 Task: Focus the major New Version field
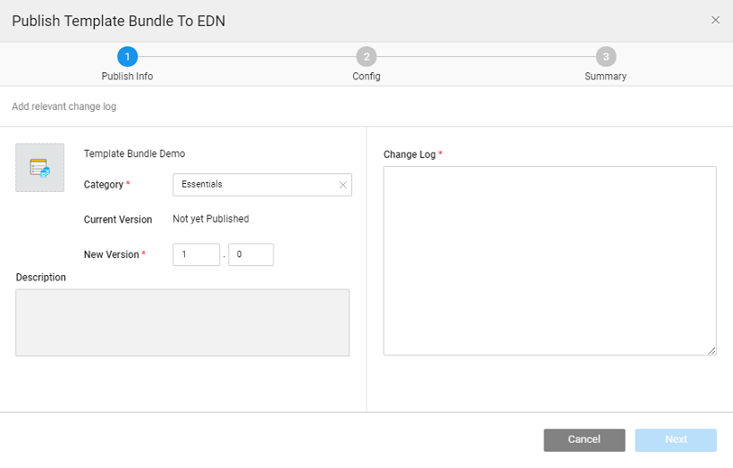coord(196,255)
